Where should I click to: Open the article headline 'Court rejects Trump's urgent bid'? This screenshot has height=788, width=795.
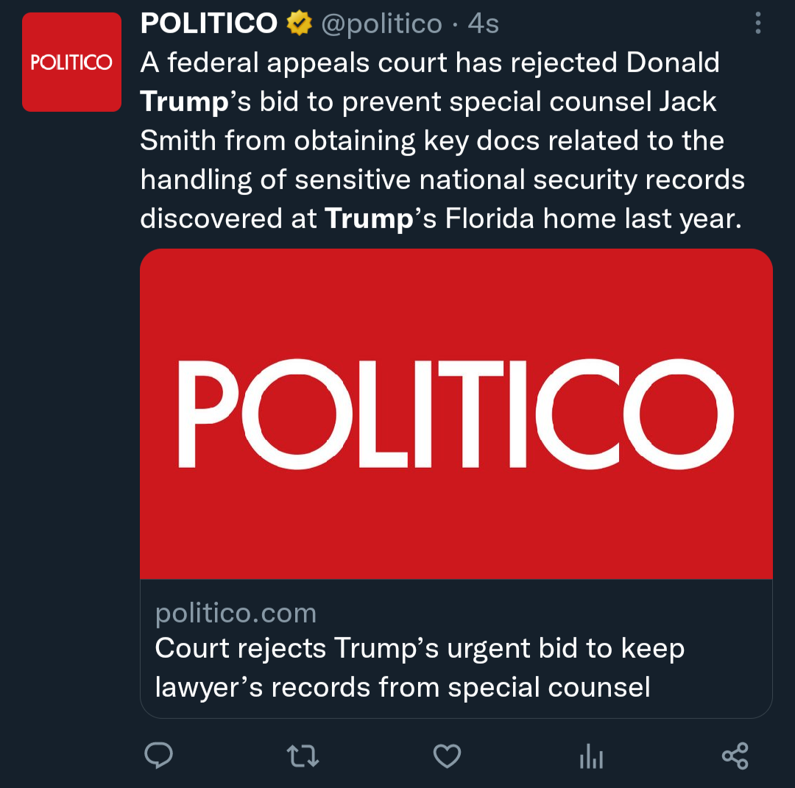pyautogui.click(x=420, y=649)
